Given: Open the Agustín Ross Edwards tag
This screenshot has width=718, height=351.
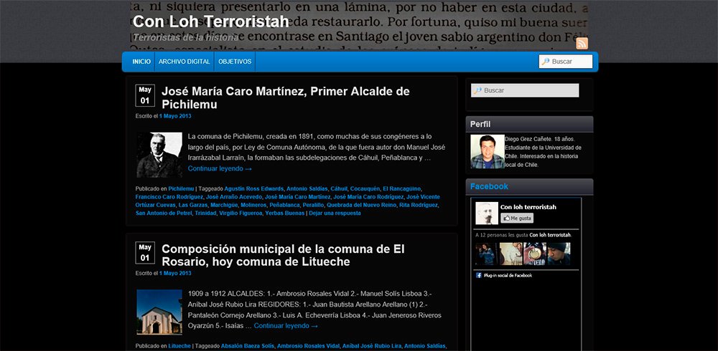Looking at the screenshot, I should 254,188.
